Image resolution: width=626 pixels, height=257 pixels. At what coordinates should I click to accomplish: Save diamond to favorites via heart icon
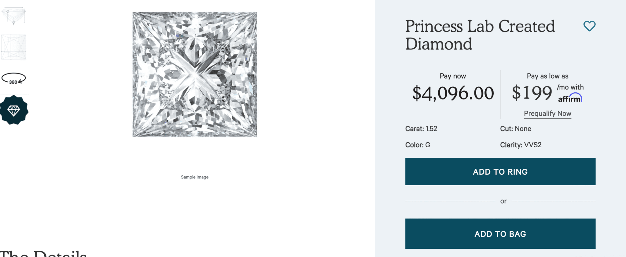coord(590,26)
